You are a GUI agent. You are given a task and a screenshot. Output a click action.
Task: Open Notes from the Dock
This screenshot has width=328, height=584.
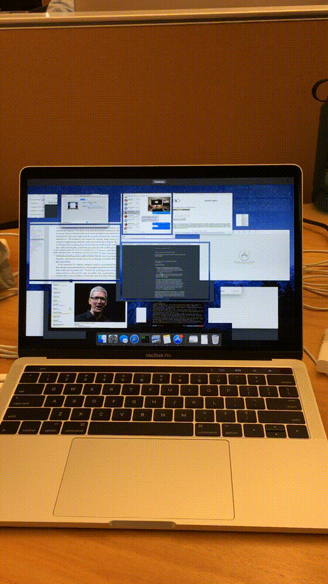pos(166,339)
